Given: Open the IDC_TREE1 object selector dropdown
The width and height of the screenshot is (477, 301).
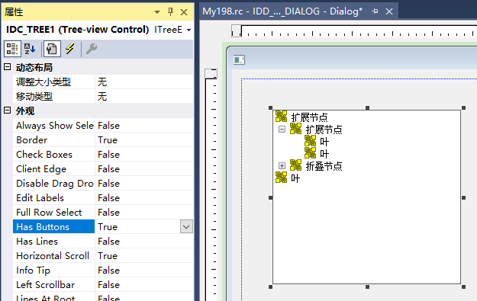Looking at the screenshot, I should click(x=189, y=30).
